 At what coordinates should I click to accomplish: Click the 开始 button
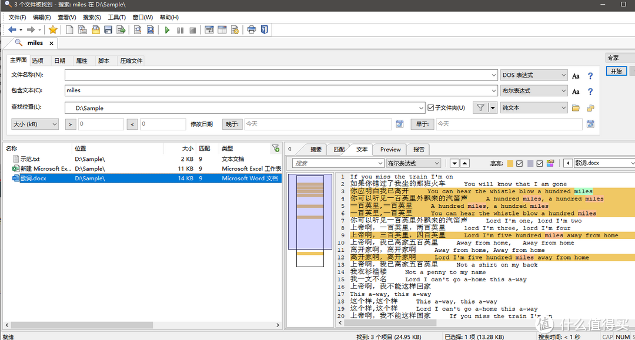point(616,71)
